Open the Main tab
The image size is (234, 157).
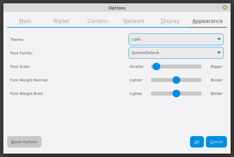coord(25,21)
